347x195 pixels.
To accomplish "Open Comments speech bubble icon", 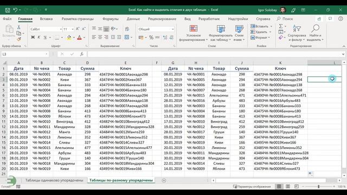I will (x=330, y=19).
